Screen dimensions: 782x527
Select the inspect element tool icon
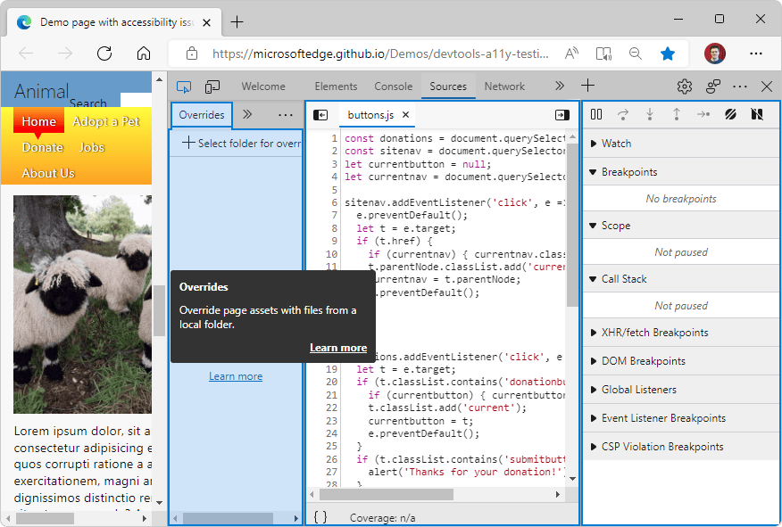[182, 86]
